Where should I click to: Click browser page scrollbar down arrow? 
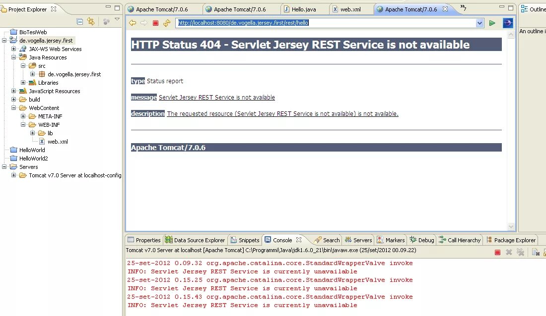pyautogui.click(x=511, y=227)
